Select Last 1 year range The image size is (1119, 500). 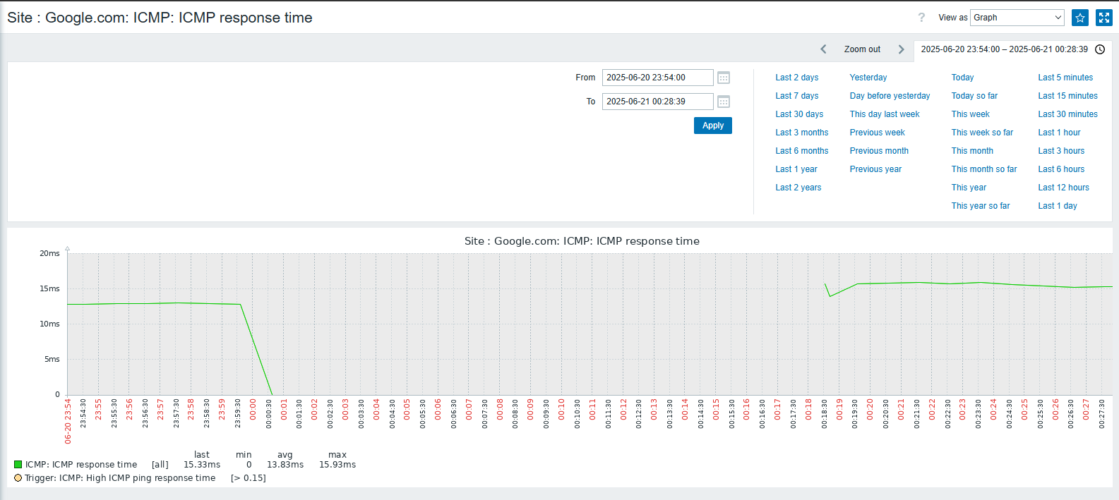796,169
